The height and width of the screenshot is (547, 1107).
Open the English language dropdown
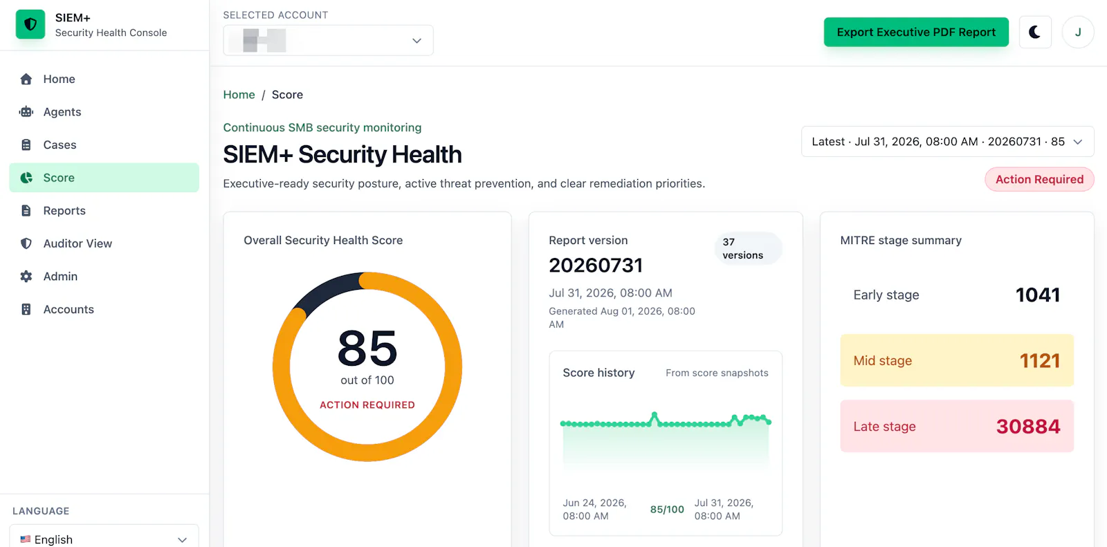[x=104, y=539]
